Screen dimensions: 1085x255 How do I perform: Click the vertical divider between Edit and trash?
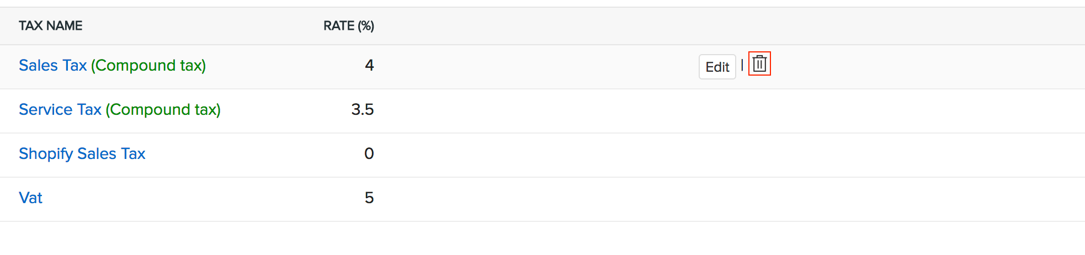742,65
